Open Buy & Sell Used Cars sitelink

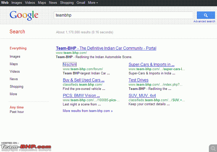pyautogui.click(x=84, y=80)
